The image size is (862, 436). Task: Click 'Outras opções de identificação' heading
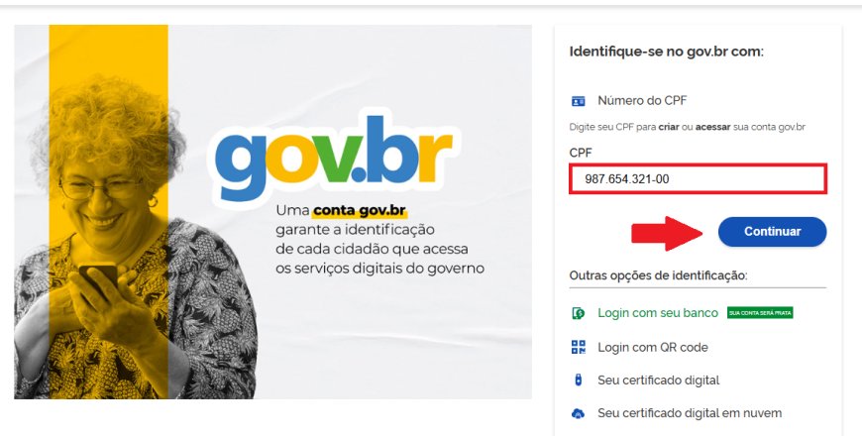point(658,275)
